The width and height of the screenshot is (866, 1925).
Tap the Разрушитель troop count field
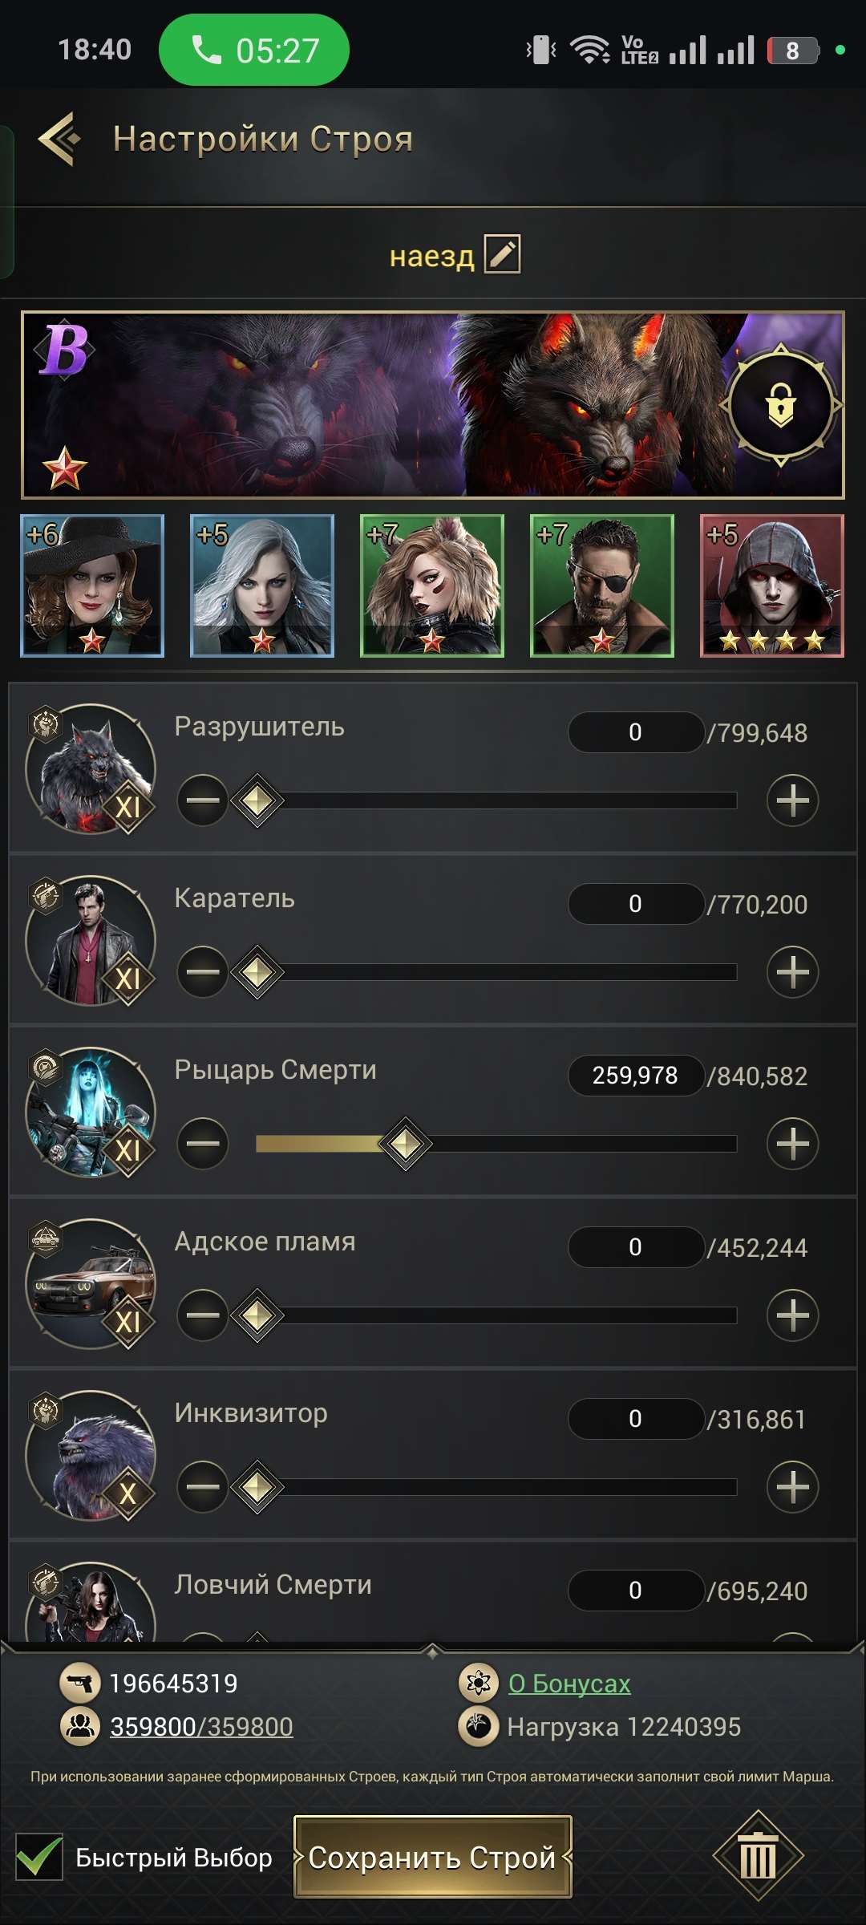[635, 732]
